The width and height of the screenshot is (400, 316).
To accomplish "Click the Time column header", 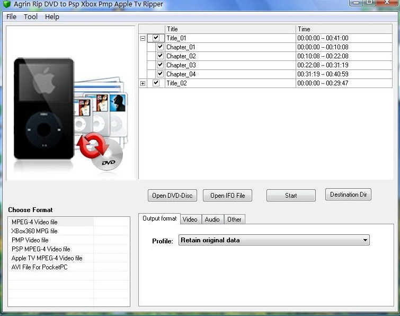I will 344,29.
